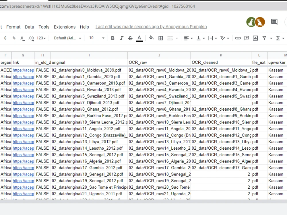Image resolution: width=287 pixels, height=215 pixels.
Task: Open horizontal align dropdown
Action: [x=188, y=38]
